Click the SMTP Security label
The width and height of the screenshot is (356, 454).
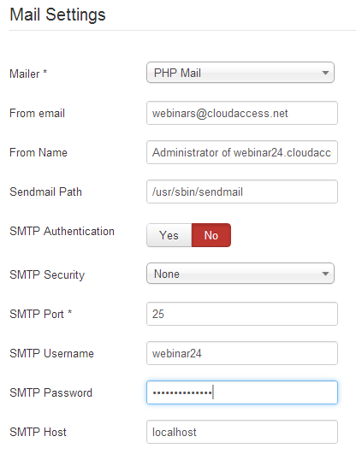(x=47, y=274)
